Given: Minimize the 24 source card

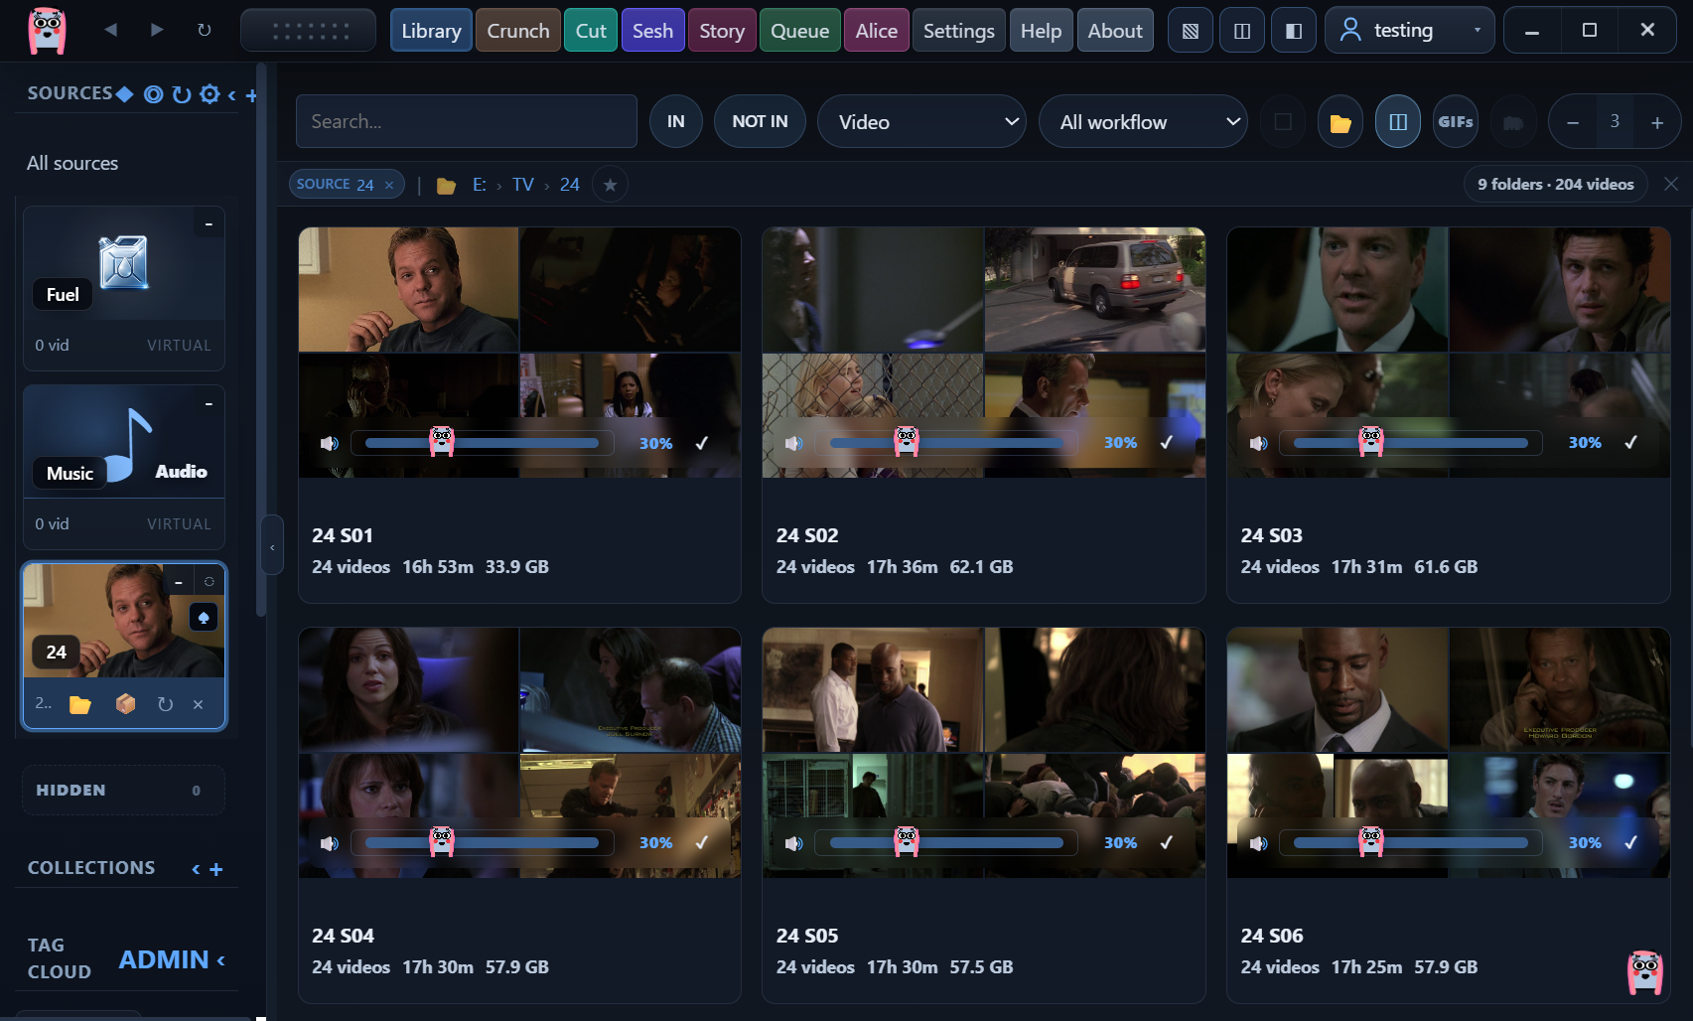Looking at the screenshot, I should pyautogui.click(x=179, y=582).
